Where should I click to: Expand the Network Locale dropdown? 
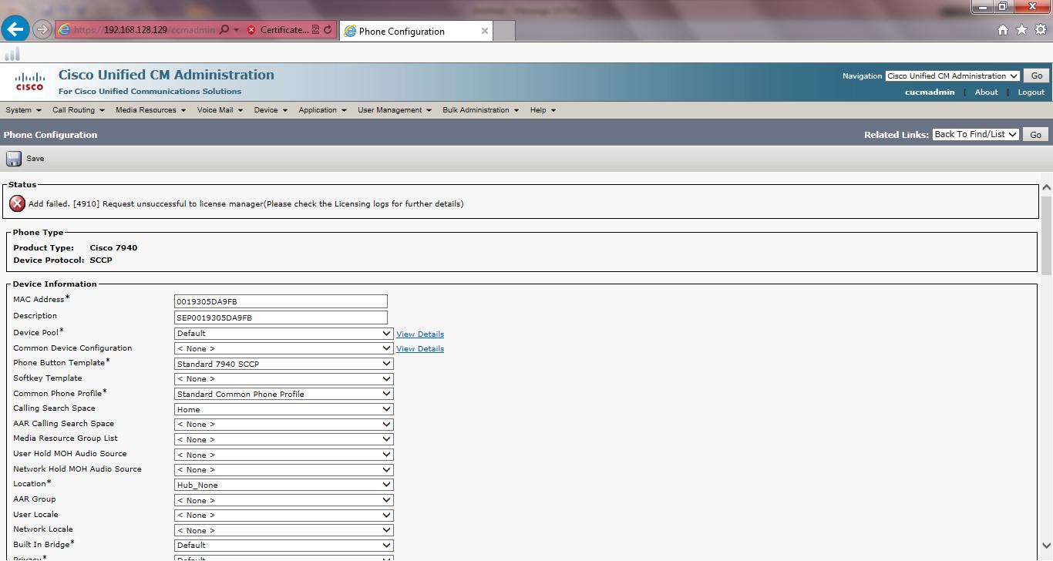coord(284,530)
